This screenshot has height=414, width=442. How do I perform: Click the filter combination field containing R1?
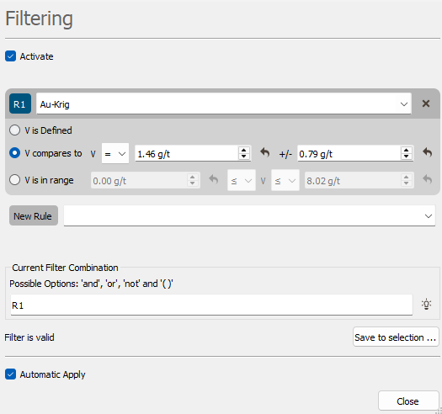point(211,305)
